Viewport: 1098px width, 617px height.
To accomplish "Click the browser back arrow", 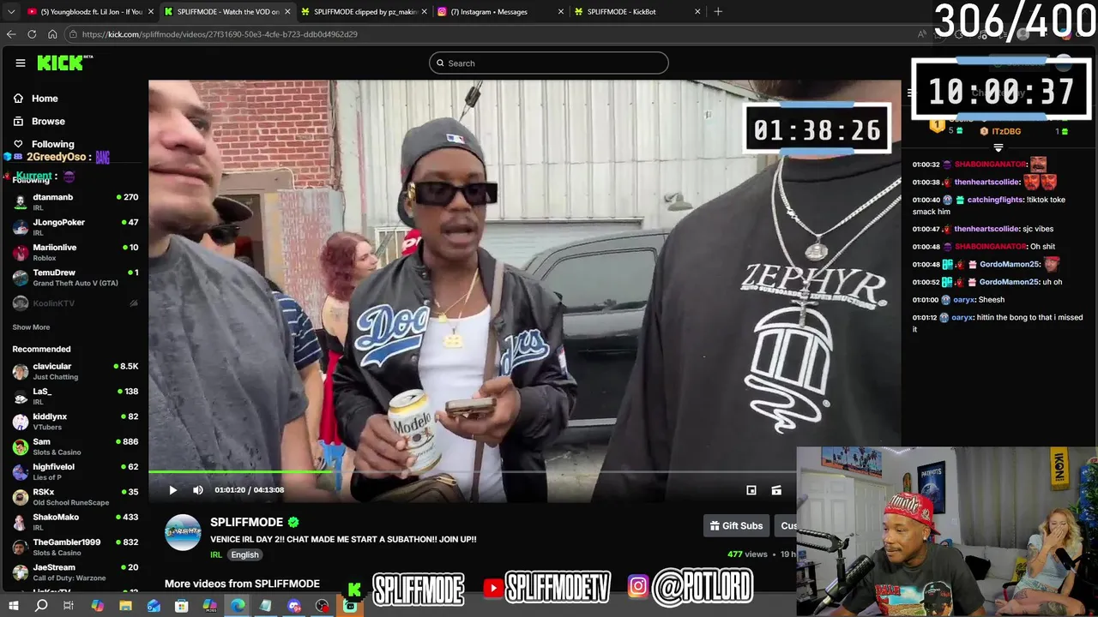I will point(11,34).
